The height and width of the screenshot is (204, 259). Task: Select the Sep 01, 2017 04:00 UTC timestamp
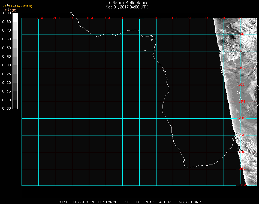point(127,7)
